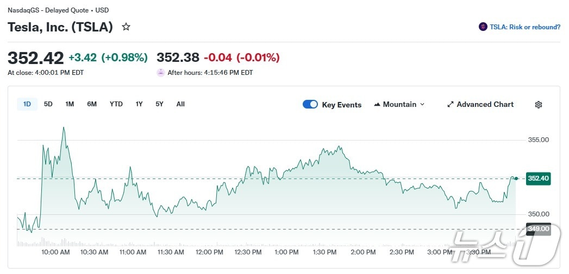Screen dimensions: 569x274
Task: Switch to the 5D time range
Action: (48, 104)
